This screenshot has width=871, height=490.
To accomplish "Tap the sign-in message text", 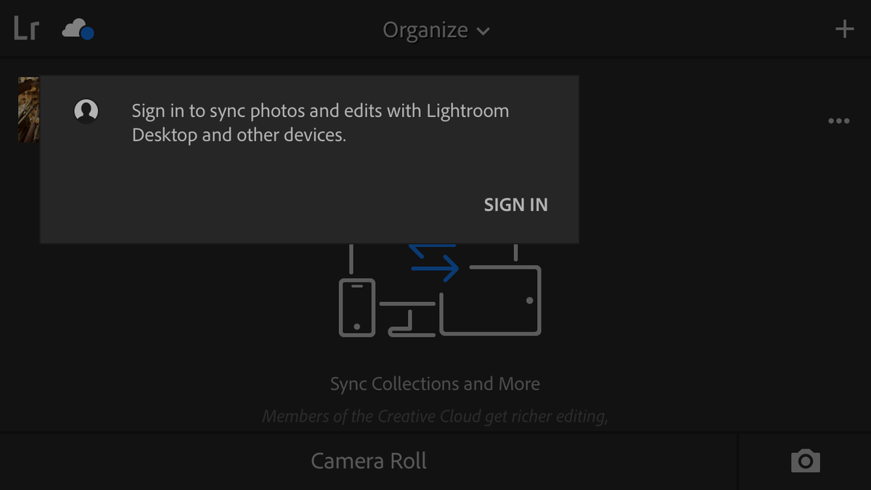I will click(319, 122).
